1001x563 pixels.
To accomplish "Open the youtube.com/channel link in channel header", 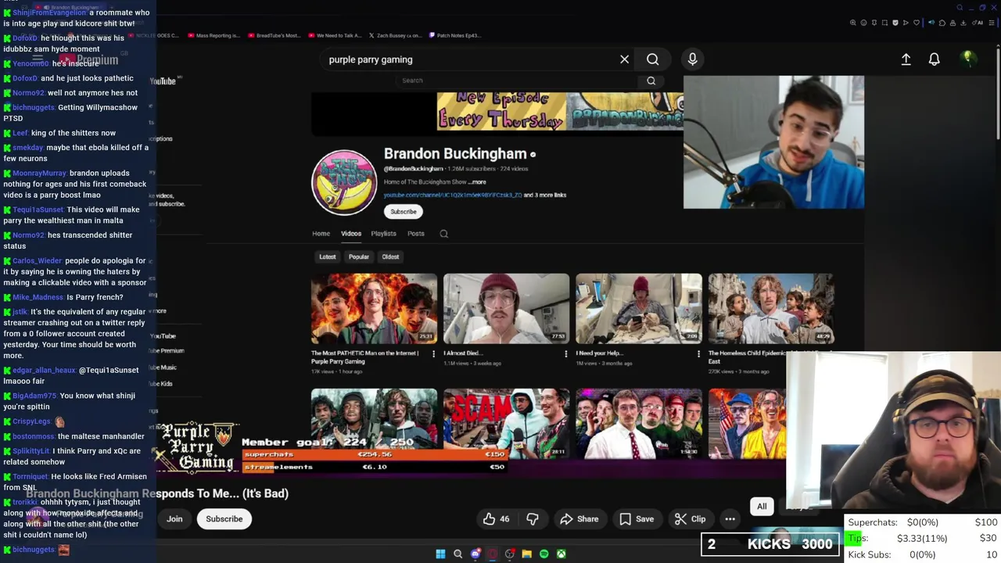I will 452,195.
